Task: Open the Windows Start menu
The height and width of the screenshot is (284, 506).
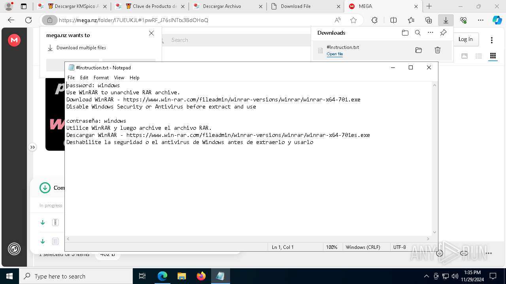Action: coord(9,276)
